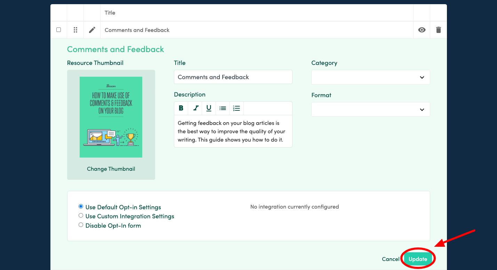This screenshot has width=497, height=270.
Task: Click the drag handle icon next to the checkbox
Action: [75, 30]
